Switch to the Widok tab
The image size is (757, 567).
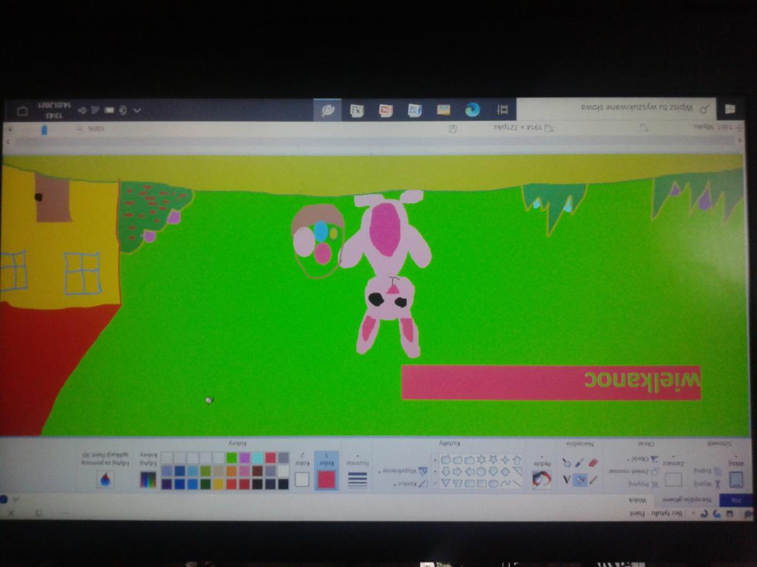coord(636,500)
